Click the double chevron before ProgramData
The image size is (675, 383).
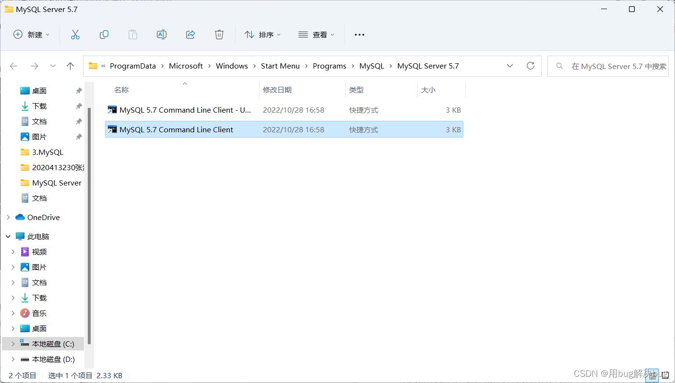103,66
